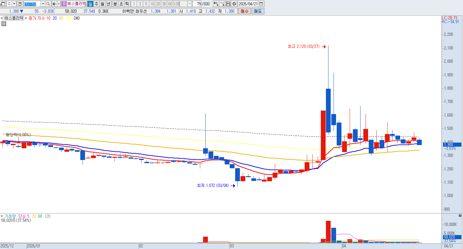This screenshot has width=463, height=249.
Task: Click the 매도 (sell) button
Action: (258, 11)
